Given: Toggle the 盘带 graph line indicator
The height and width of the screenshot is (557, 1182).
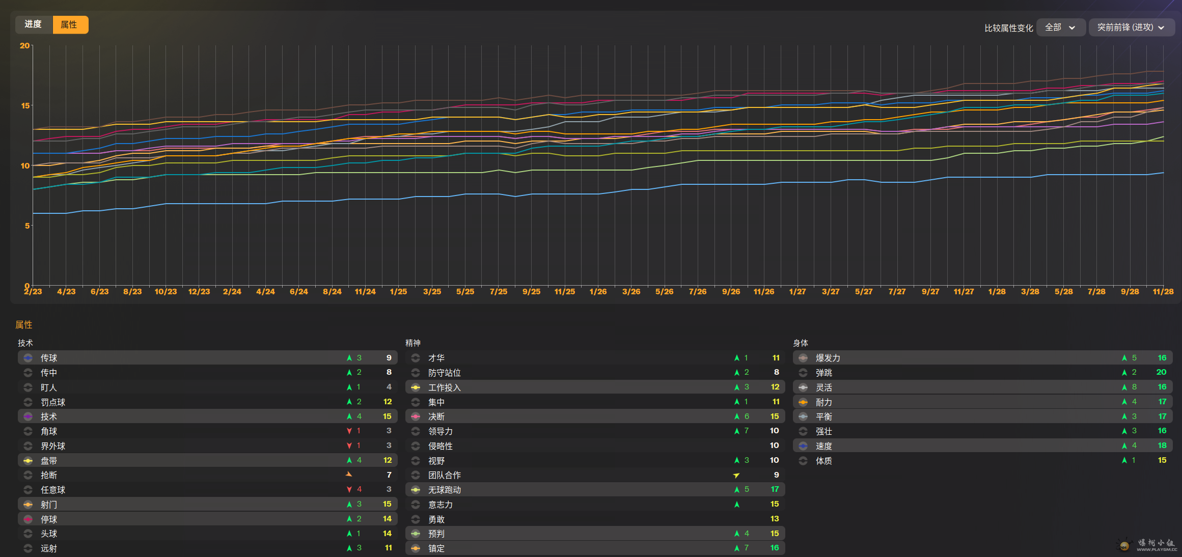Looking at the screenshot, I should 28,461.
